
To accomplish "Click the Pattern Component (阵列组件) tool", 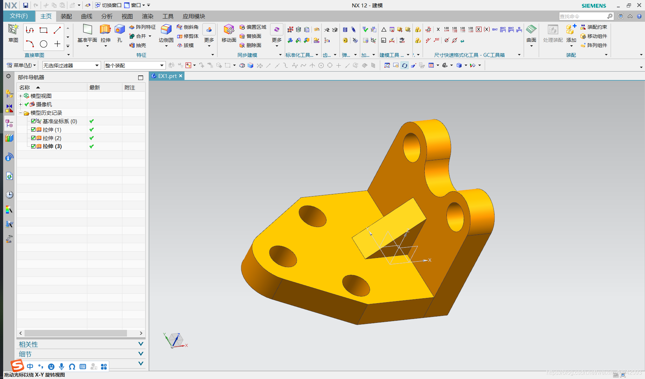I will tap(594, 45).
